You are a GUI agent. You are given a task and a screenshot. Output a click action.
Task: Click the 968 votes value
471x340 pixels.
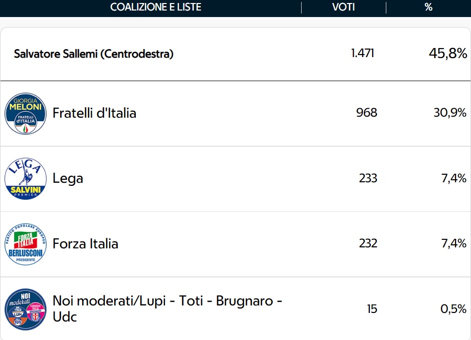point(366,113)
